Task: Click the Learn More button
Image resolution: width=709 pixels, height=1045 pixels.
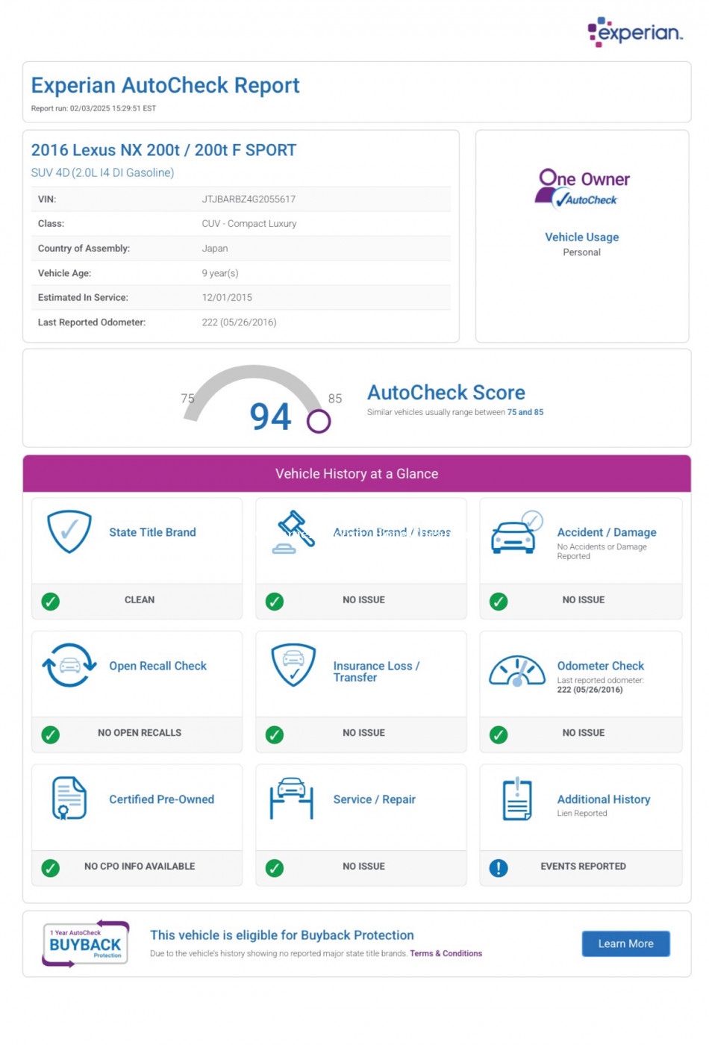Action: coord(625,943)
